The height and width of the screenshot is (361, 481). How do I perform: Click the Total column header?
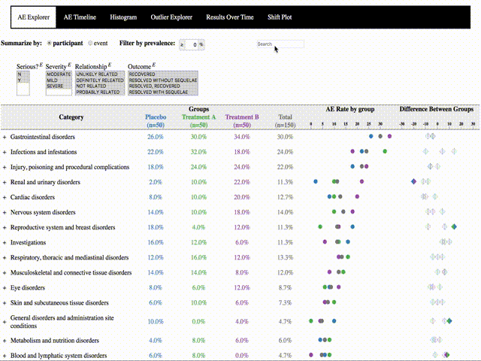pos(285,121)
